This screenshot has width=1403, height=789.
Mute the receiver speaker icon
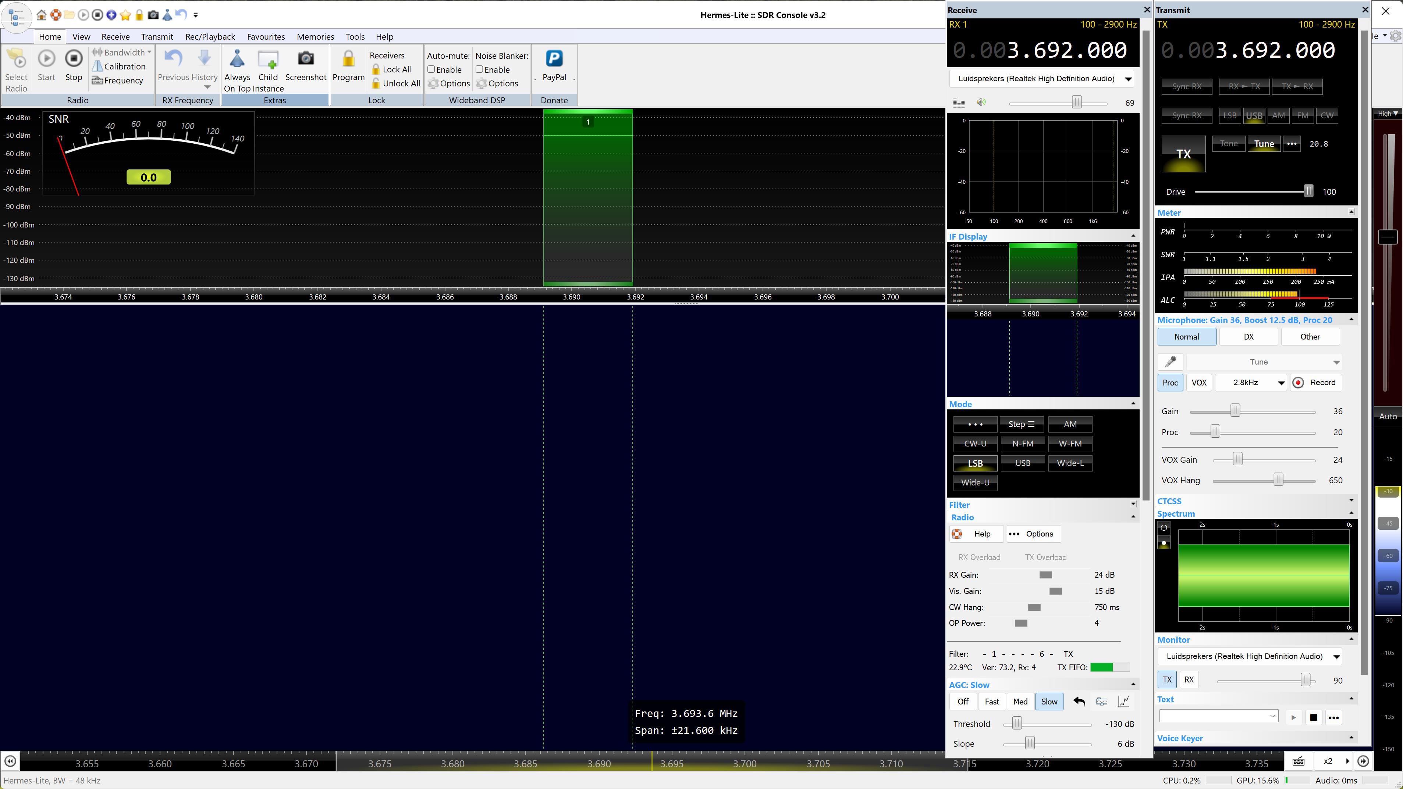click(x=981, y=102)
